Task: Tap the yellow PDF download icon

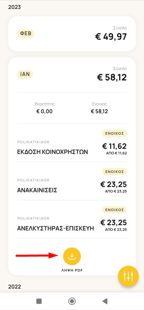Action: click(72, 256)
